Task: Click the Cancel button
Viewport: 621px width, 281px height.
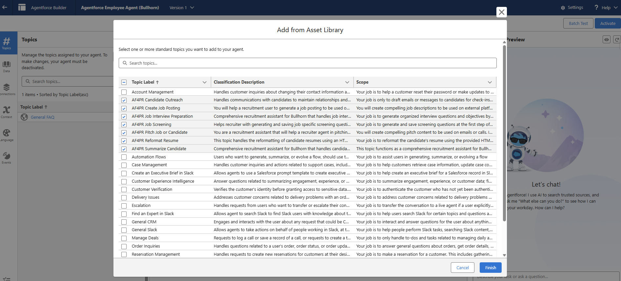Action: 462,268
